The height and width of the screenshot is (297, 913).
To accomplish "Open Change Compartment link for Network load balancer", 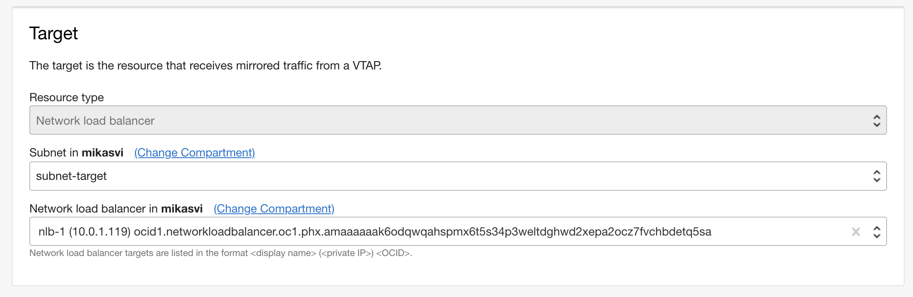I will 274,208.
